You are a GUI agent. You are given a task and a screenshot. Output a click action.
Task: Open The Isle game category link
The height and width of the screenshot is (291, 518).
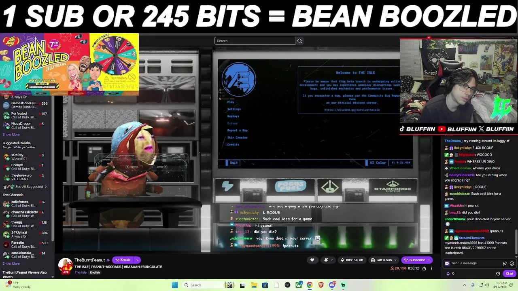click(81, 272)
